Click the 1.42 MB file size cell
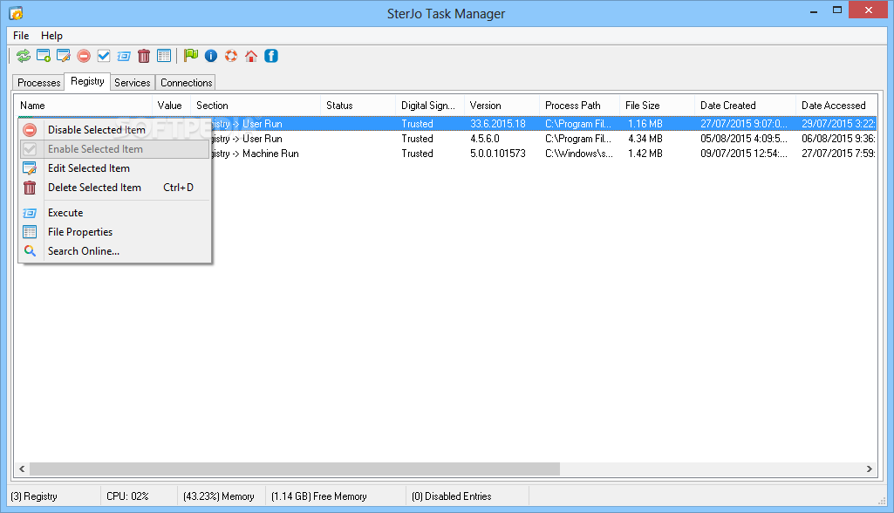This screenshot has height=513, width=894. (x=645, y=154)
